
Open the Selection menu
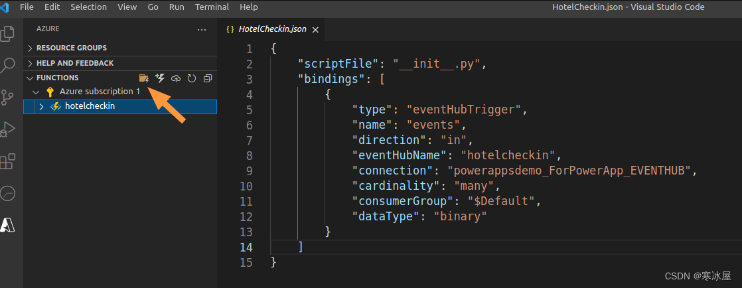(89, 7)
